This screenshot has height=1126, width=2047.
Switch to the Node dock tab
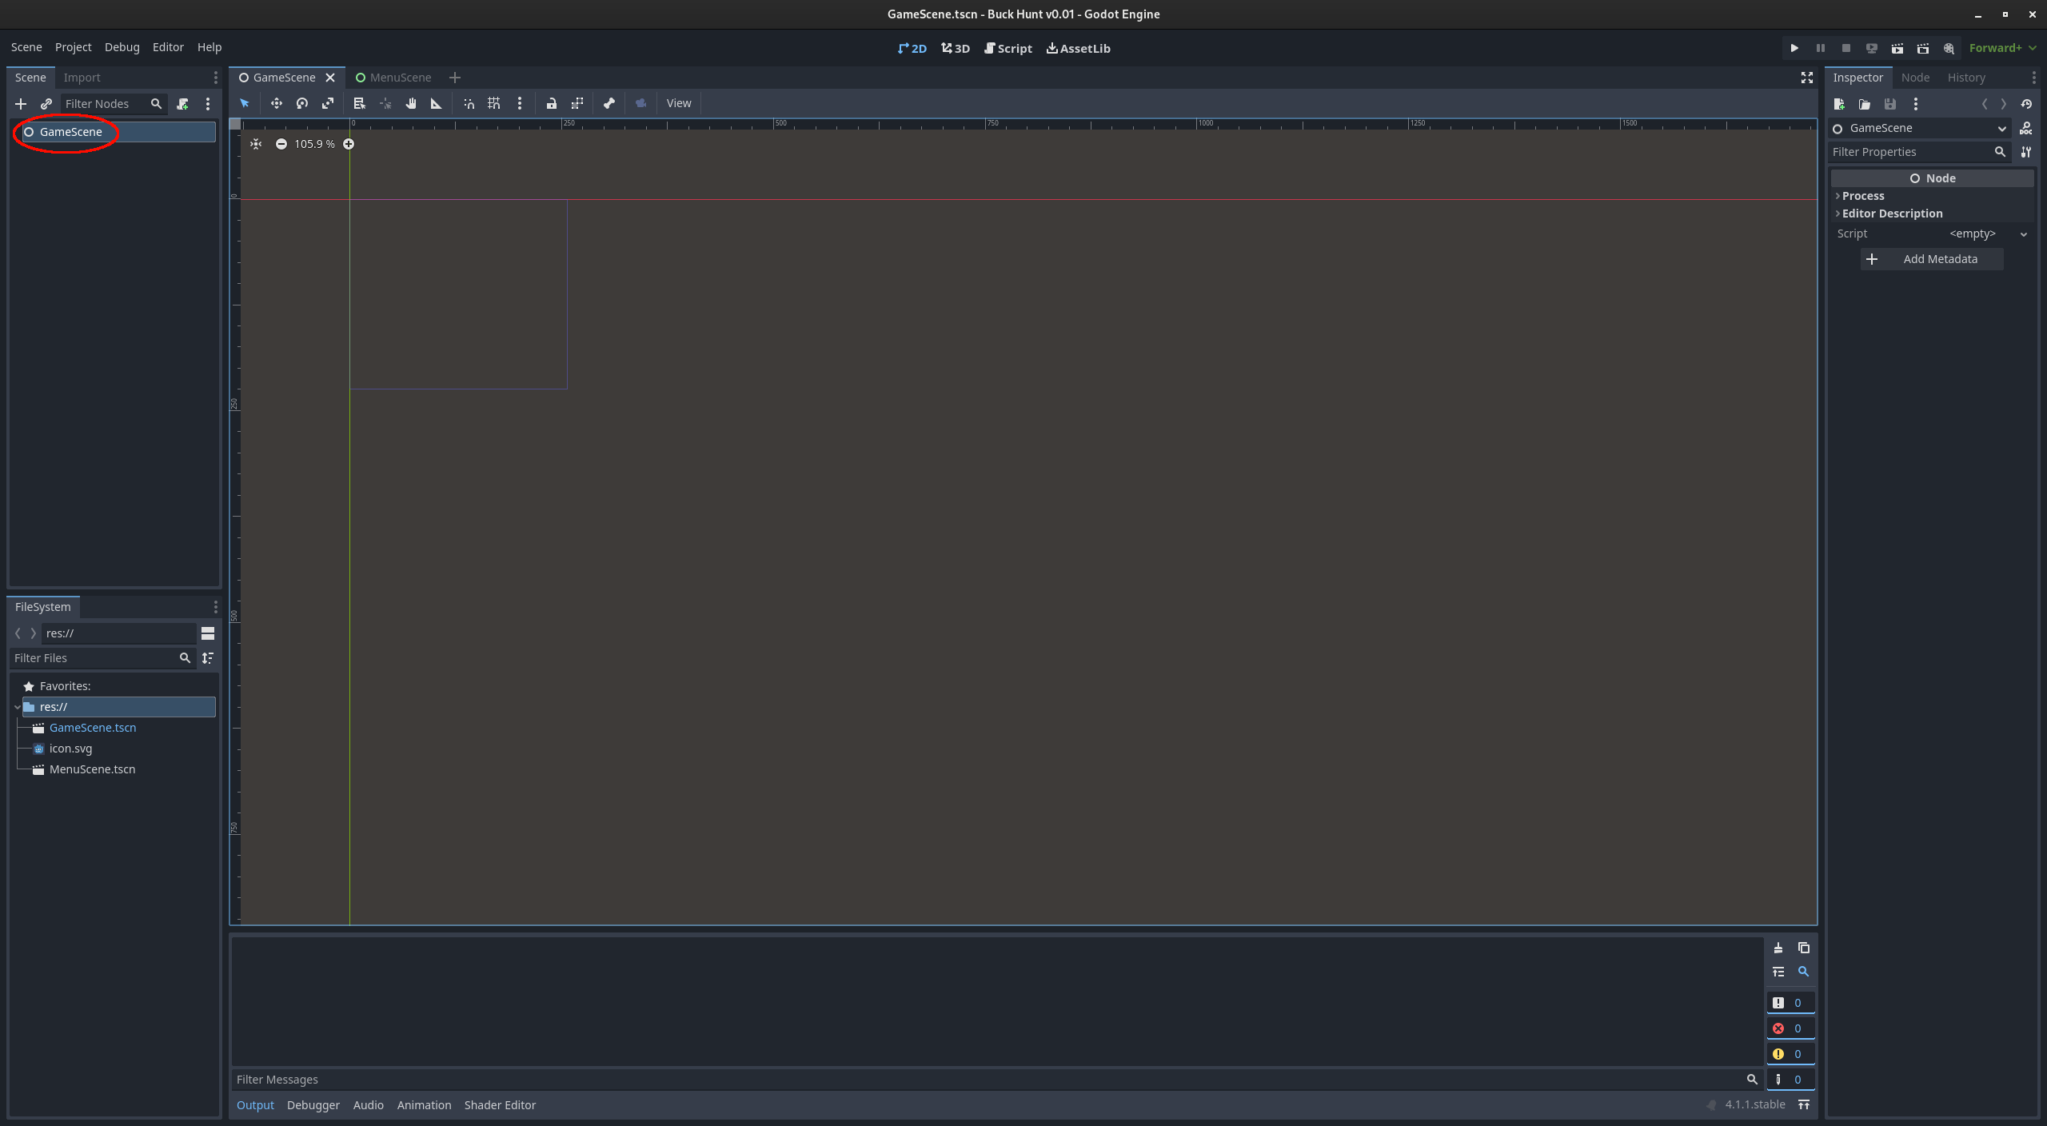[1915, 78]
